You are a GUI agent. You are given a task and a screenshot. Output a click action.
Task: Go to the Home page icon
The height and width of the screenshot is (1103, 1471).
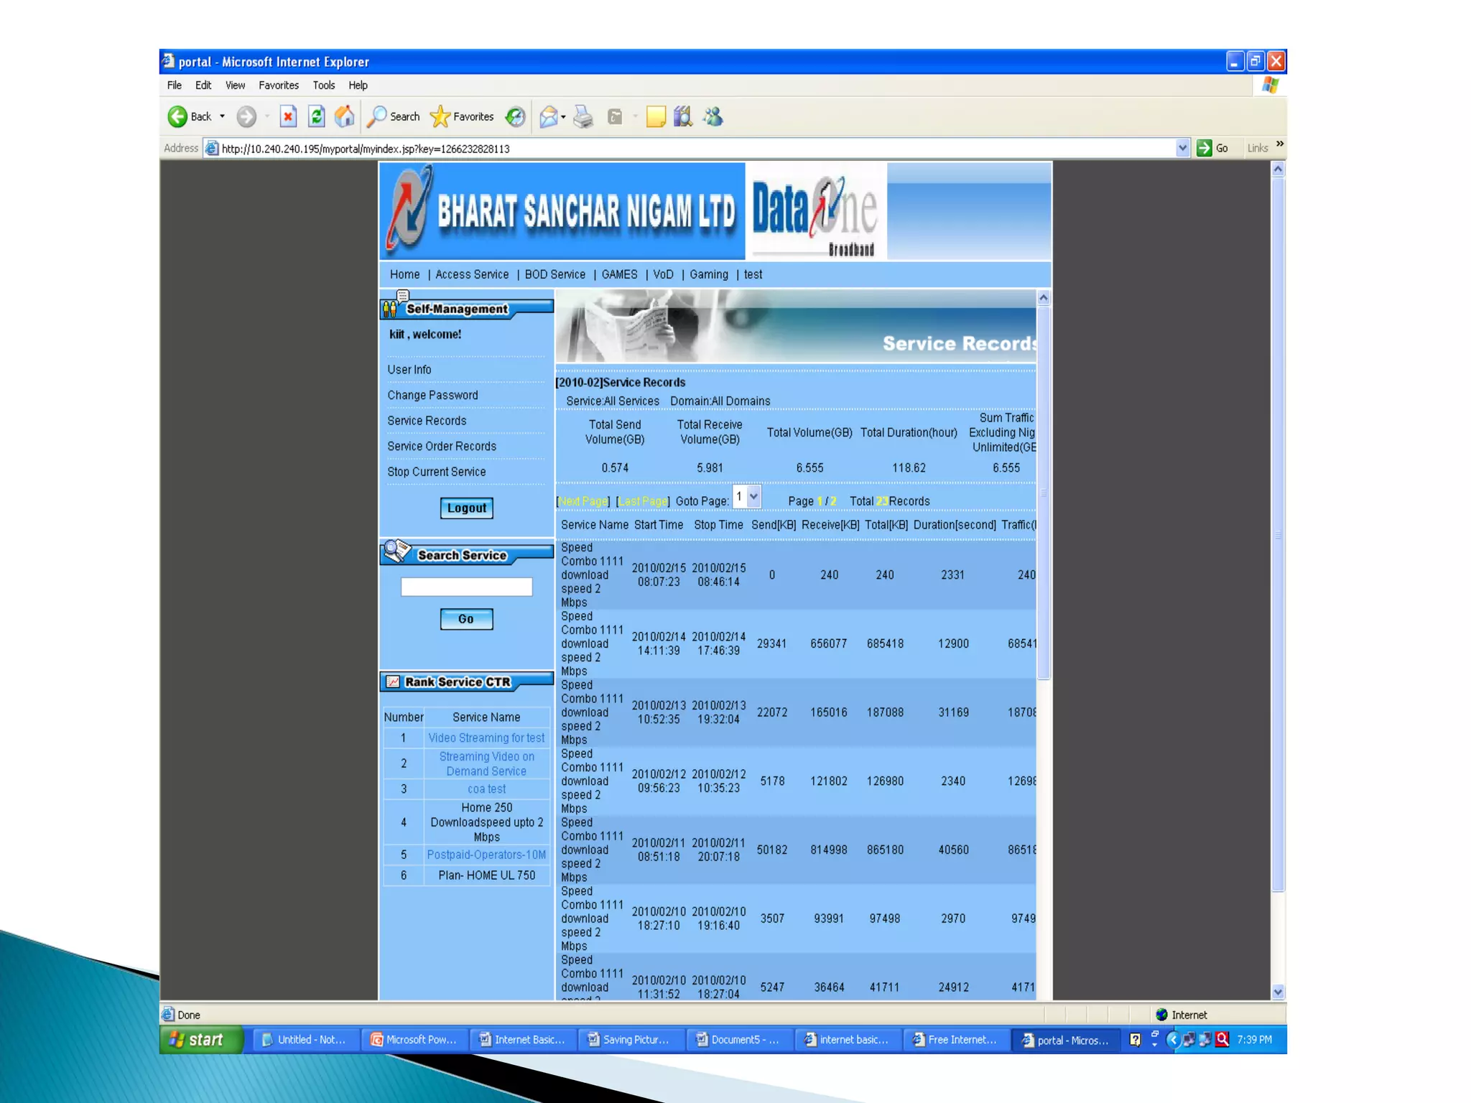[x=345, y=116]
